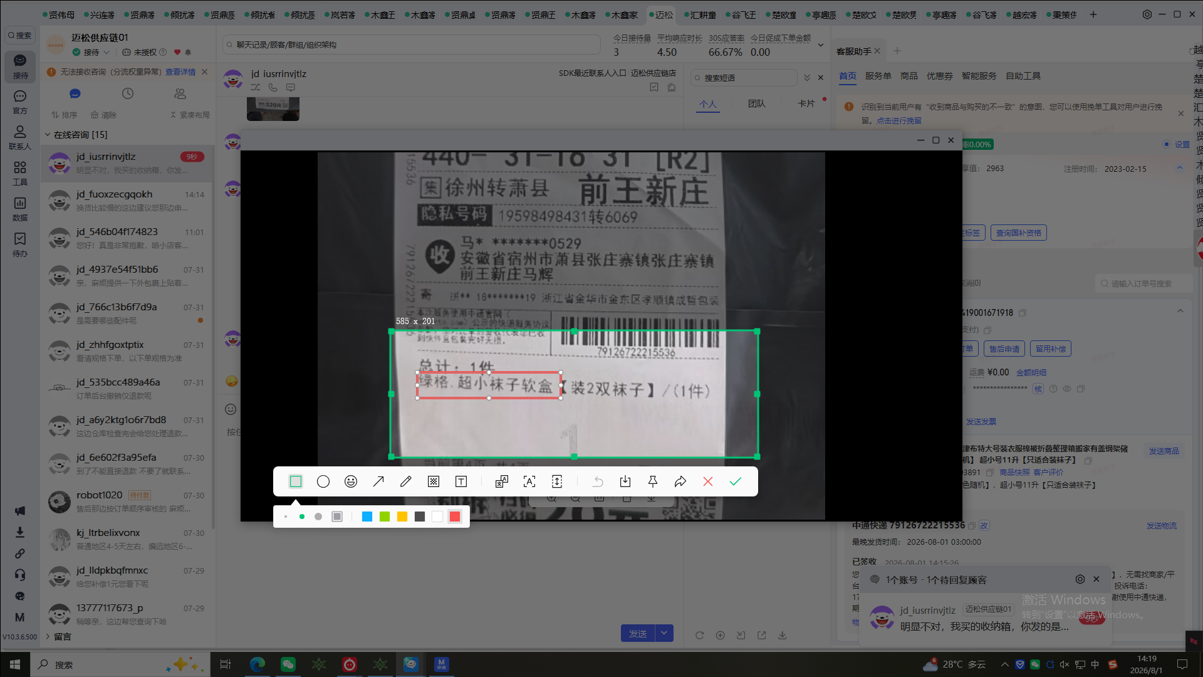Open 工具 tools in left sidebar
The height and width of the screenshot is (677, 1203).
pyautogui.click(x=20, y=173)
